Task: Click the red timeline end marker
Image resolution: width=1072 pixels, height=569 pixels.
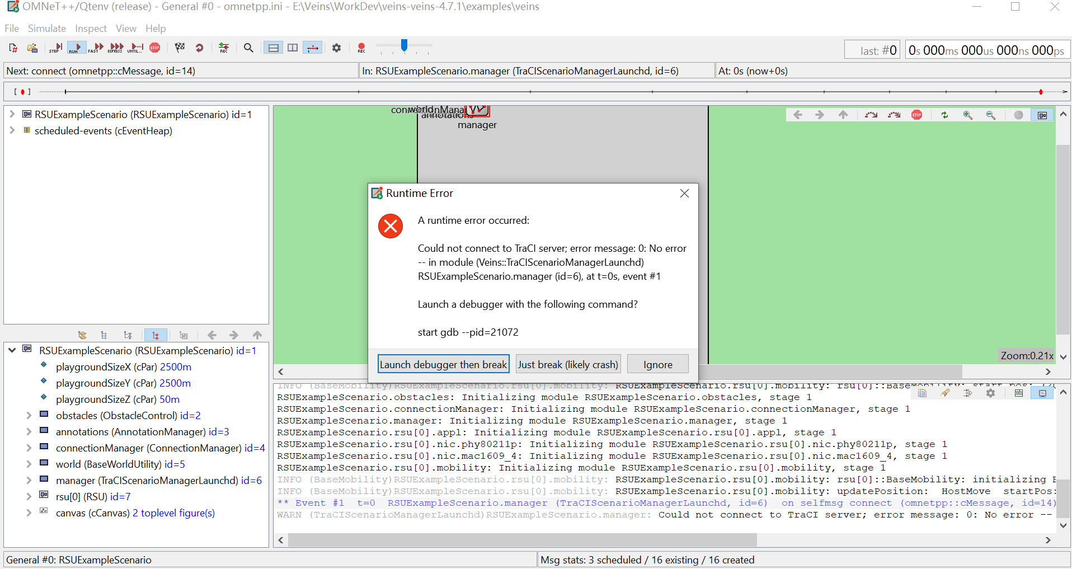Action: pos(1041,92)
